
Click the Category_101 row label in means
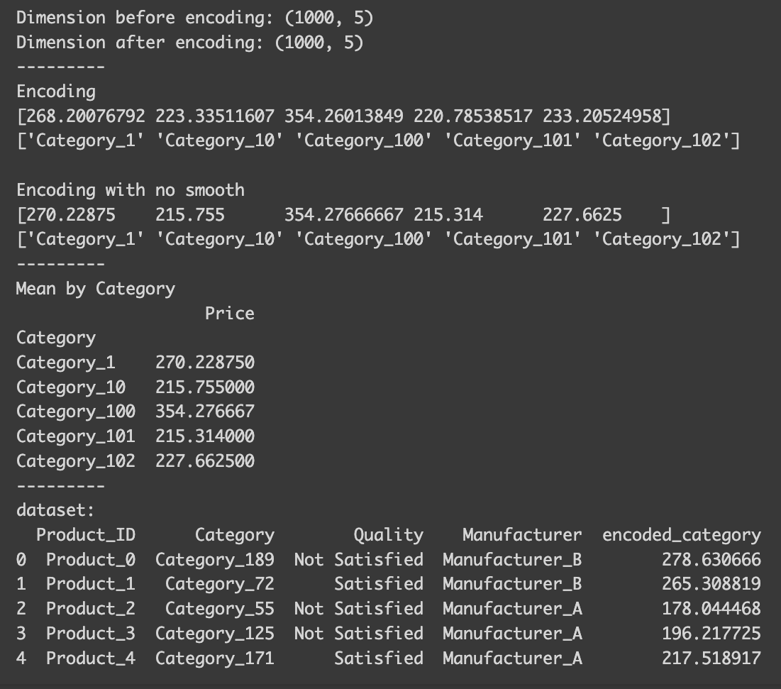(75, 436)
